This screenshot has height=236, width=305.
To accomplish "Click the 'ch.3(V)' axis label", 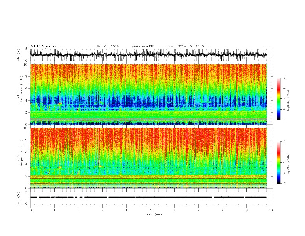I will click(x=18, y=198).
